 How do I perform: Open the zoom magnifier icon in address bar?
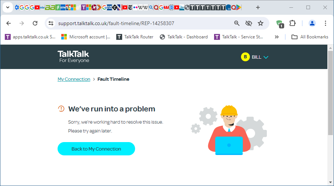pos(237,23)
